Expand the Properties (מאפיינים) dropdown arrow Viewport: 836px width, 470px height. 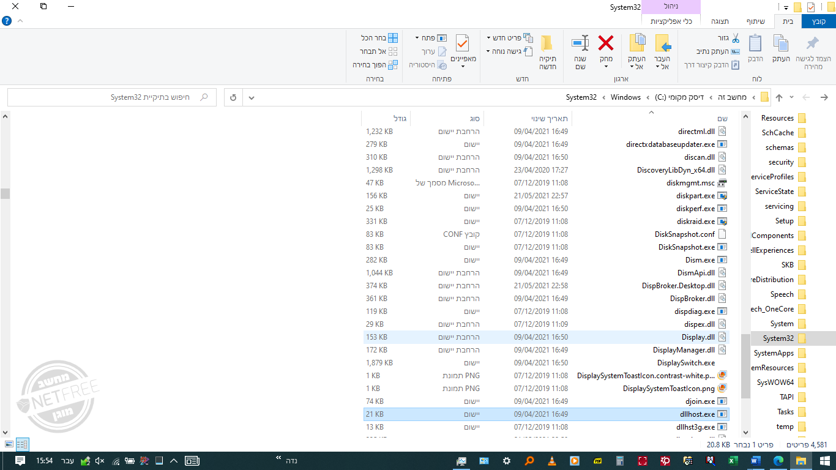point(463,66)
